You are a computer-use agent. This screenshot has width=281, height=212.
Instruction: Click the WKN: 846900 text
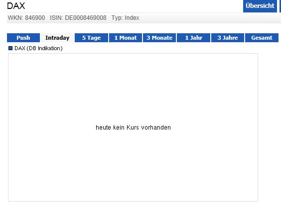pyautogui.click(x=26, y=18)
